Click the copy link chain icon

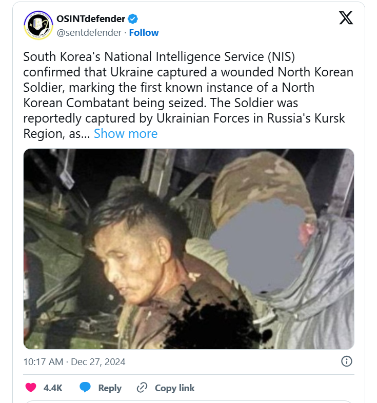pos(142,388)
